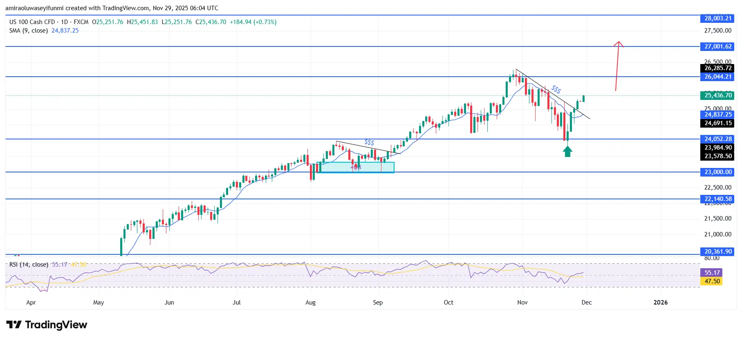Click the May label on time axis
742x340 pixels.
[x=99, y=302]
